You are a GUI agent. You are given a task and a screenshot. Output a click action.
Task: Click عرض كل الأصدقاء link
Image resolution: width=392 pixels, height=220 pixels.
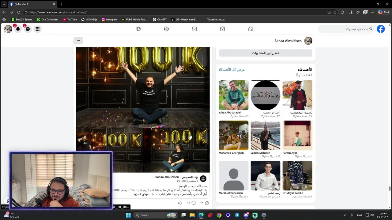(x=232, y=70)
